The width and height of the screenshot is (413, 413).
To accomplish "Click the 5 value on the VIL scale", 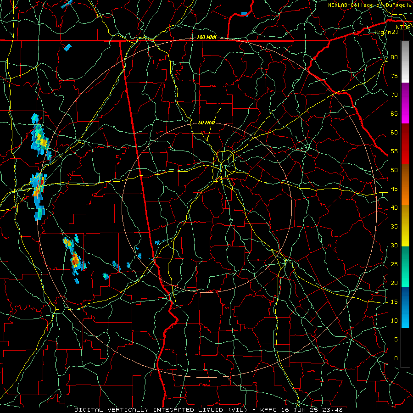I will coord(396,340).
